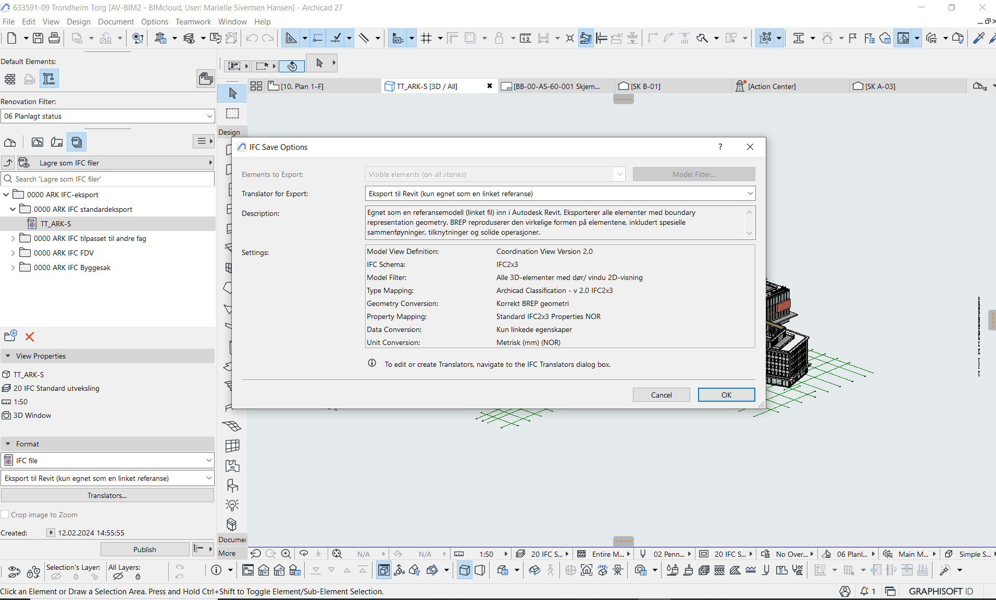Delete publisher item with the red X
The image size is (996, 600).
pos(30,337)
